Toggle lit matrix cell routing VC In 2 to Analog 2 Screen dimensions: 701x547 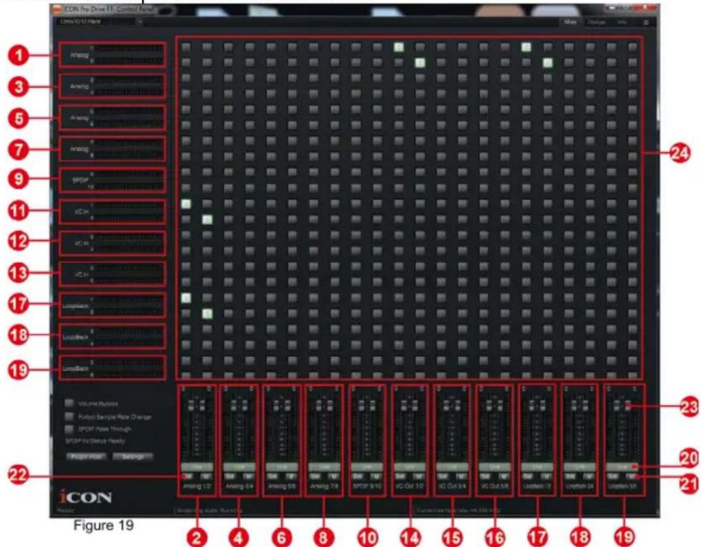(207, 219)
